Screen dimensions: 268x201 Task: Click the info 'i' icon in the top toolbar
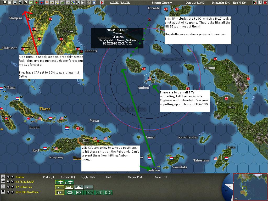26,3
